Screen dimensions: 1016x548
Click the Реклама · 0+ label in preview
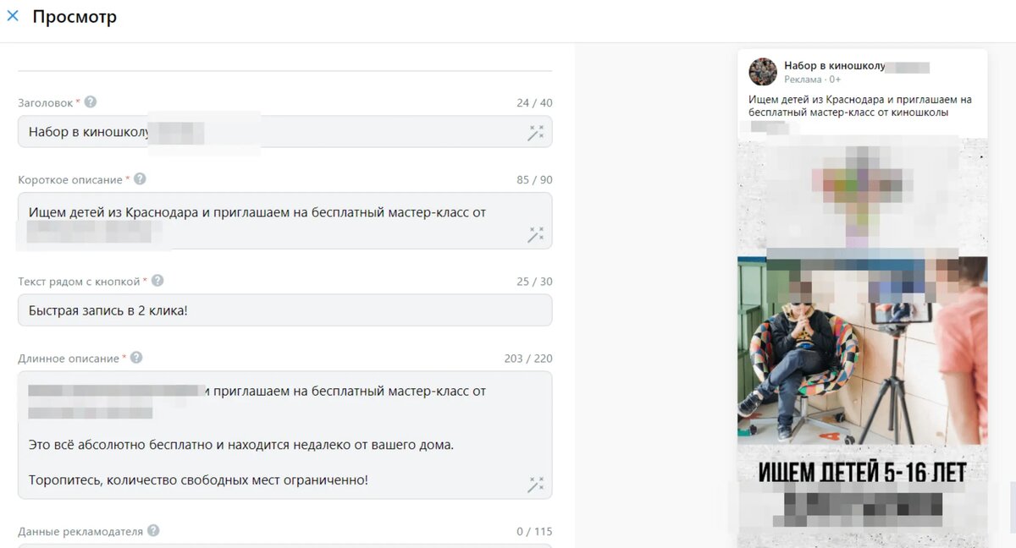812,79
